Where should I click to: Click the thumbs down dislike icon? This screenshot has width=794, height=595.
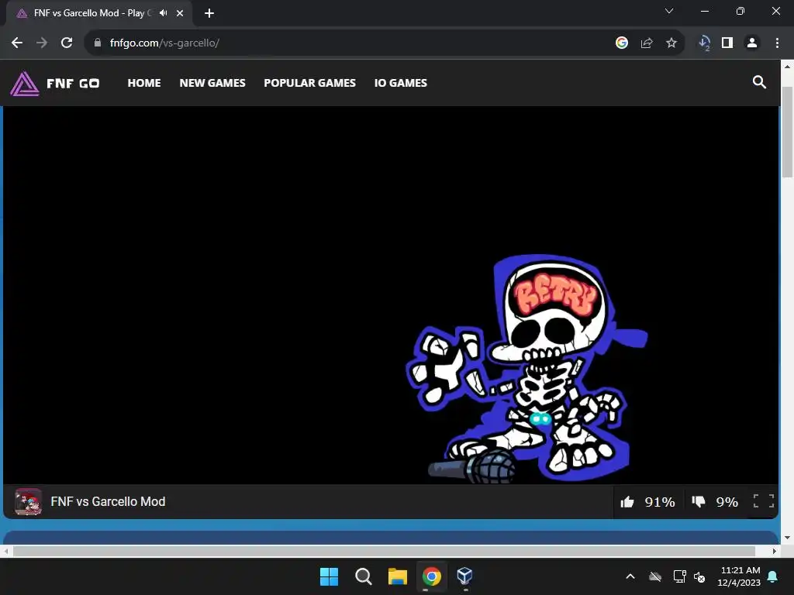click(x=699, y=501)
